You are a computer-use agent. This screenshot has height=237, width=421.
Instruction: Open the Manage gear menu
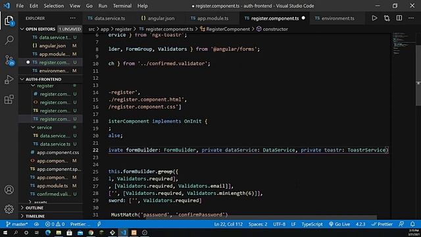tap(9, 209)
